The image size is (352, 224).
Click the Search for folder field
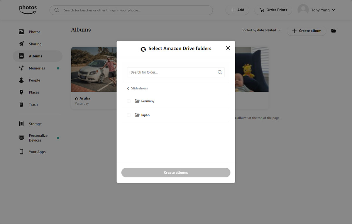pos(176,72)
